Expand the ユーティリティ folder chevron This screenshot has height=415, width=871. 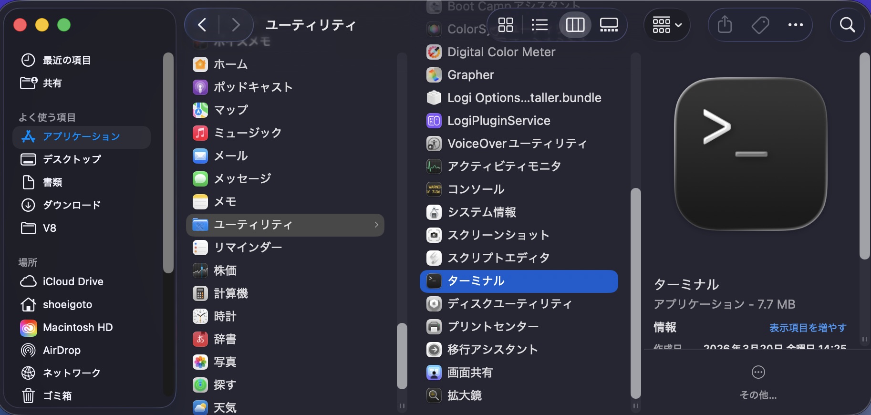point(376,225)
